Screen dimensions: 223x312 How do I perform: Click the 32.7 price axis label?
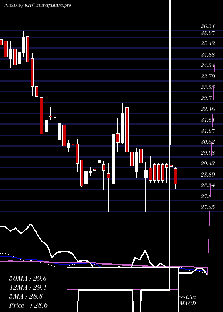click(x=206, y=99)
